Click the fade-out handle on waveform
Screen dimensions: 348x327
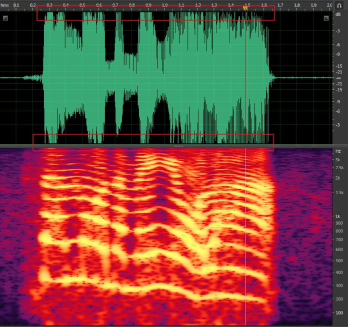326,18
